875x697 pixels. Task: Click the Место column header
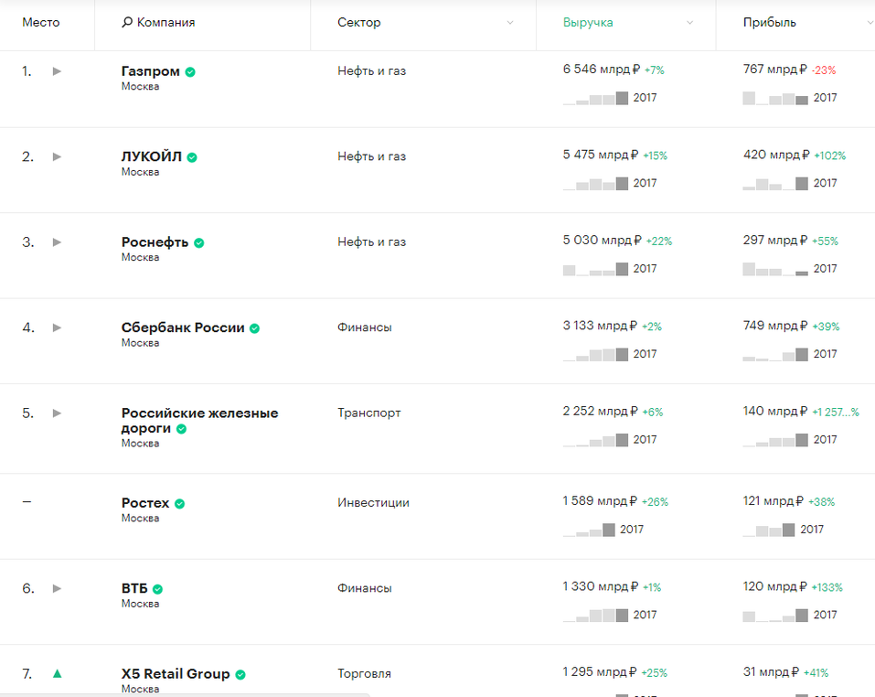pyautogui.click(x=41, y=23)
